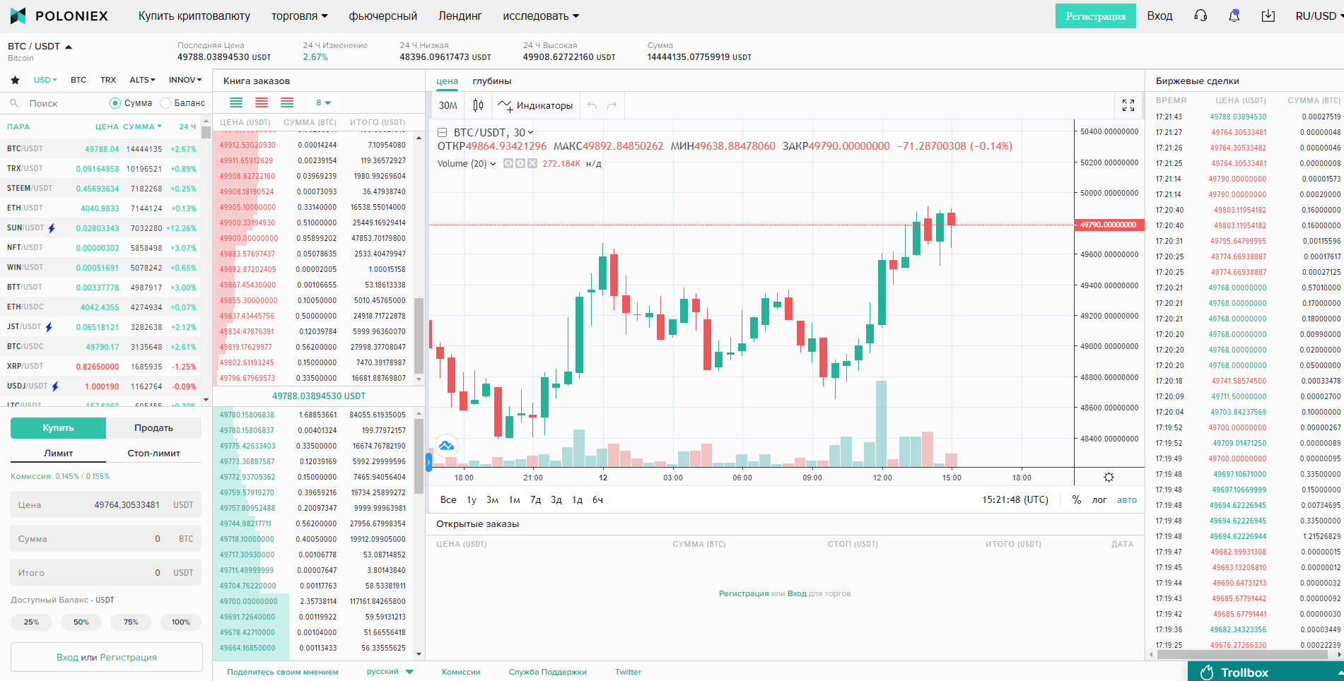This screenshot has width=1344, height=681.
Task: Click the download app icon
Action: [1268, 16]
